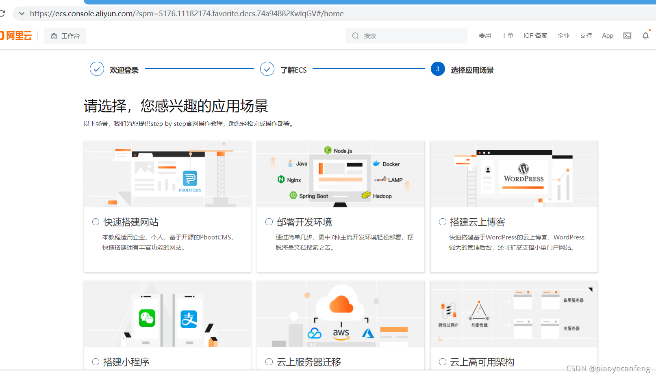Viewport: 656px width, 377px height.
Task: Click the Alipay icon in mini-program card
Action: pyautogui.click(x=189, y=319)
